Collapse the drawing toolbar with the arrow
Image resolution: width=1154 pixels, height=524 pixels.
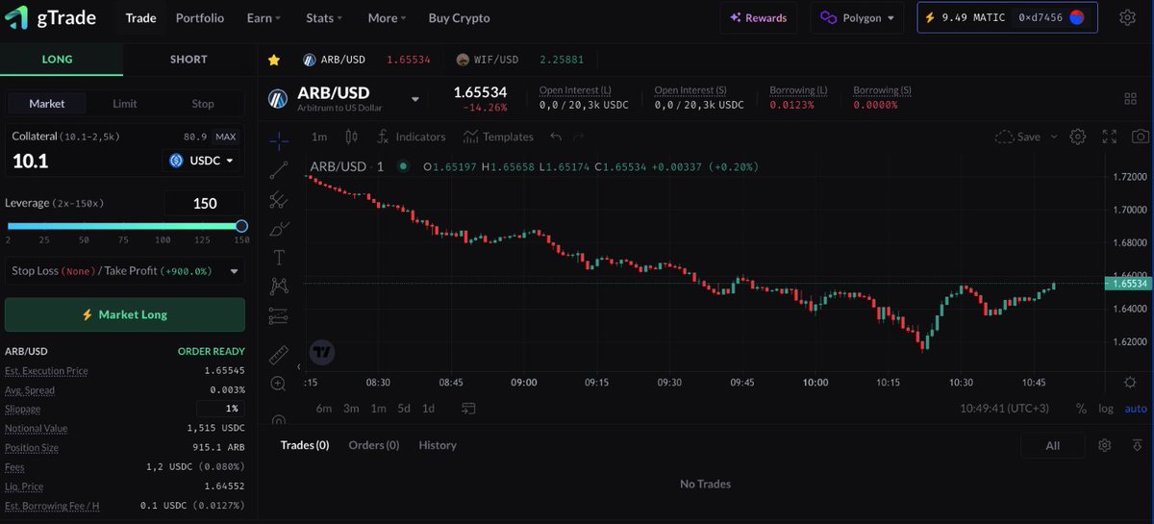point(298,366)
